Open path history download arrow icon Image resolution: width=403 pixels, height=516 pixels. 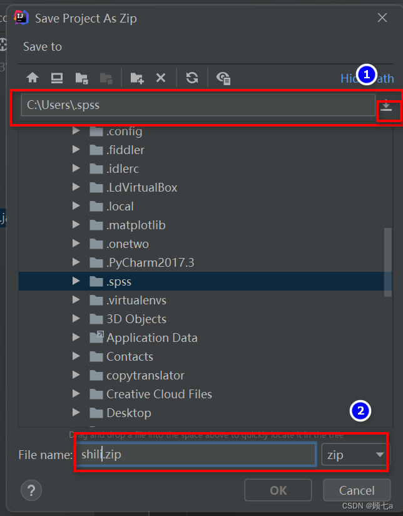pos(386,106)
